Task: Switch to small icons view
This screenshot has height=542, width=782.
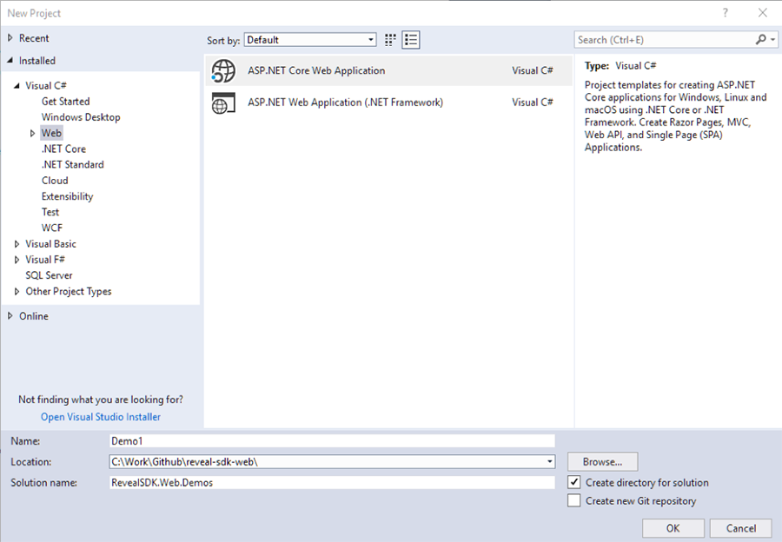Action: (x=389, y=39)
